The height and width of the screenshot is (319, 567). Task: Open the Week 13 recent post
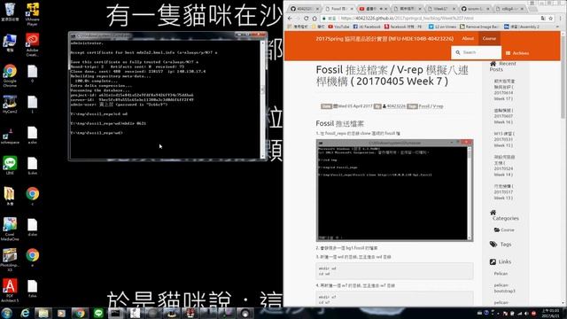tap(503, 192)
